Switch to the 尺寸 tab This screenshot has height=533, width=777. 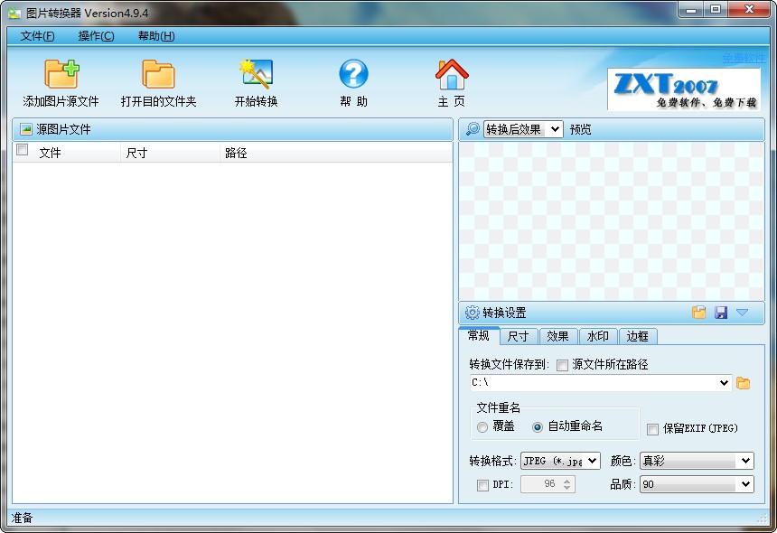pos(519,335)
